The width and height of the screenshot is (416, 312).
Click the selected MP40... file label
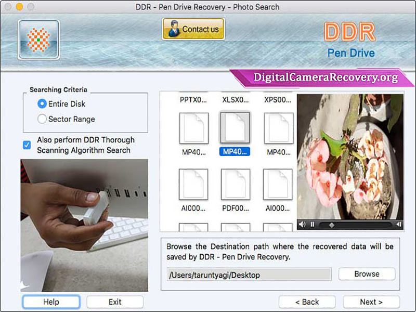click(235, 151)
